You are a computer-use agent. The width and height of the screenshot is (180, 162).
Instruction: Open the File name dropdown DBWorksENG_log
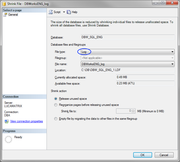coord(128,64)
